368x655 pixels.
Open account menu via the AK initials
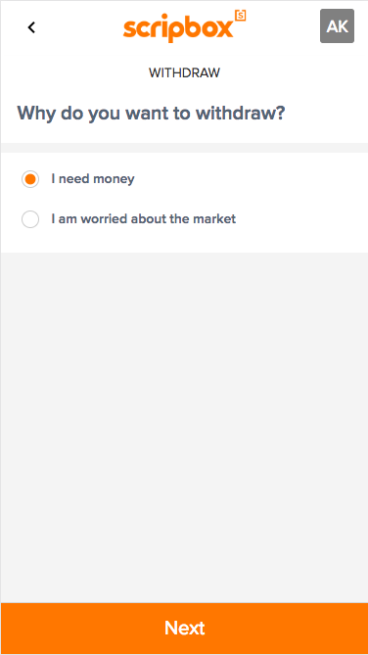click(337, 25)
